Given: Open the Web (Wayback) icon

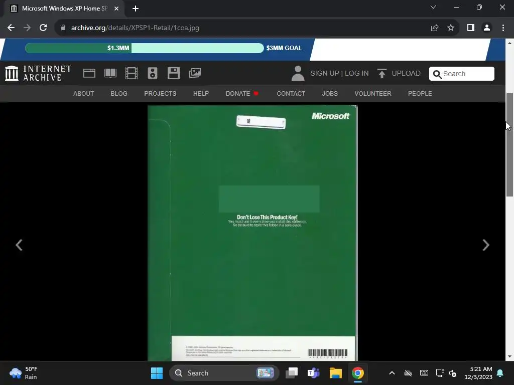Looking at the screenshot, I should [89, 73].
